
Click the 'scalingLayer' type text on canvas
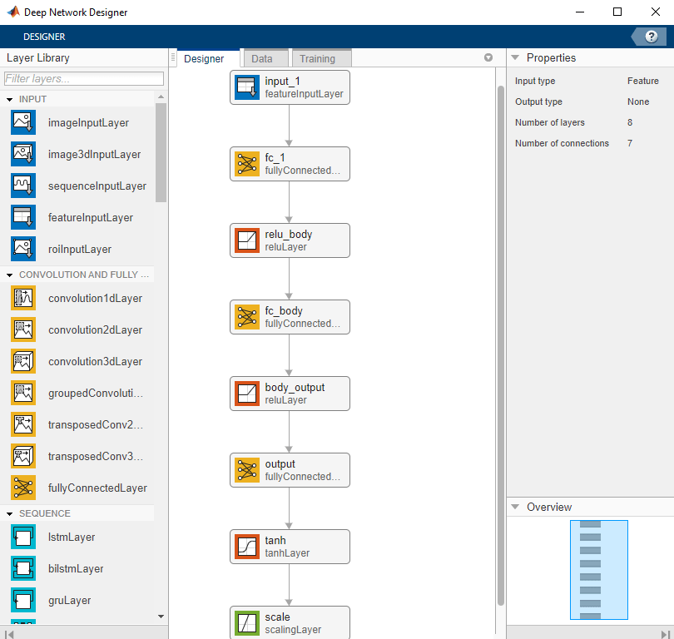click(293, 630)
